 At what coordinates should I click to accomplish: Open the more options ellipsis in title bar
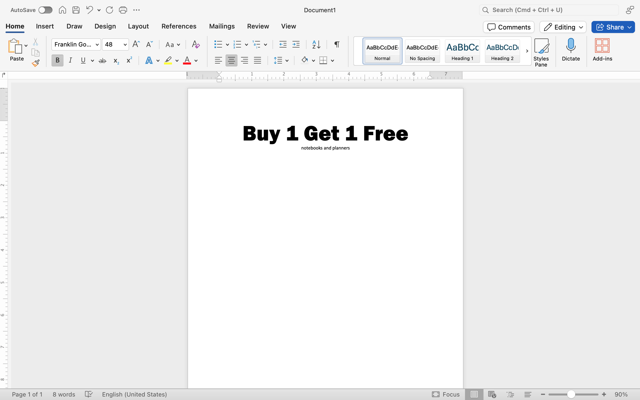tap(136, 10)
